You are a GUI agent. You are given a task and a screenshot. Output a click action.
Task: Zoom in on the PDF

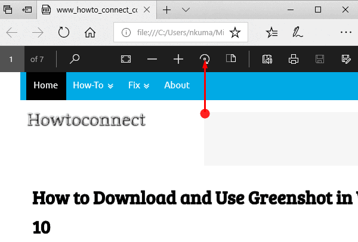click(x=178, y=59)
